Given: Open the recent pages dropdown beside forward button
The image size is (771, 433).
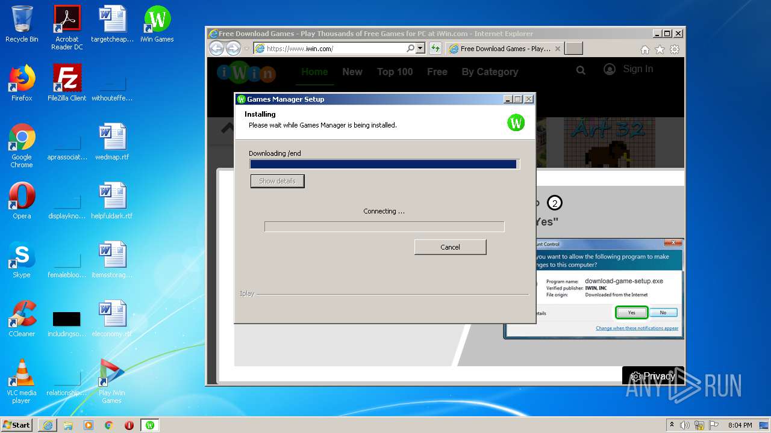Looking at the screenshot, I should coord(246,49).
